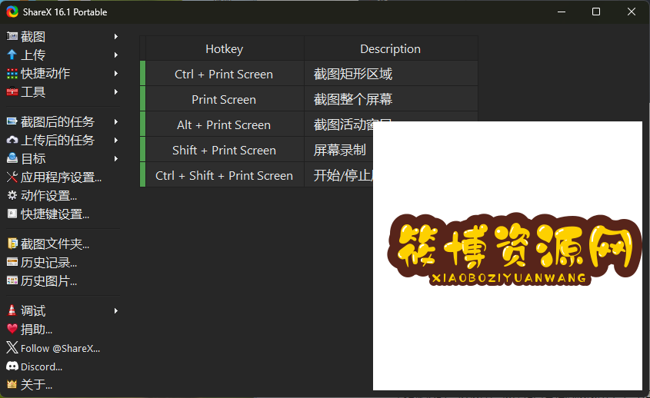Screen dimensions: 650x398
Task: Expand the 快捷动作 submenu arrow
Action: (x=116, y=73)
